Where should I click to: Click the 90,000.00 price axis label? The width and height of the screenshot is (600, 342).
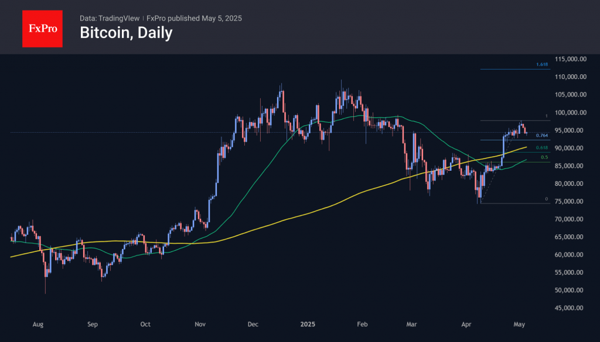tap(572, 148)
